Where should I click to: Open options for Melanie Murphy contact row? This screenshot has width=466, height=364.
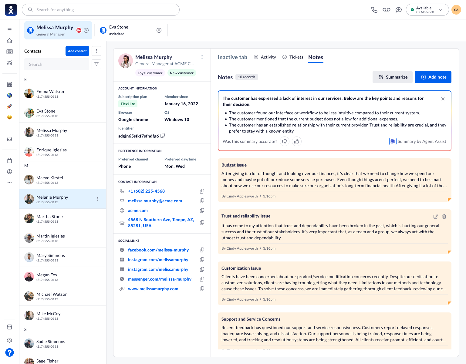pos(98,199)
